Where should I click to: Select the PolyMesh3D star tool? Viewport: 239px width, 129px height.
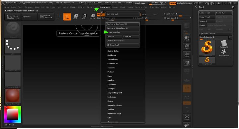[x=224, y=53]
